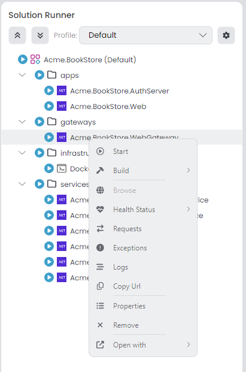The width and height of the screenshot is (246, 372).
Task: Collapse the services folder chevron
Action: (22, 184)
